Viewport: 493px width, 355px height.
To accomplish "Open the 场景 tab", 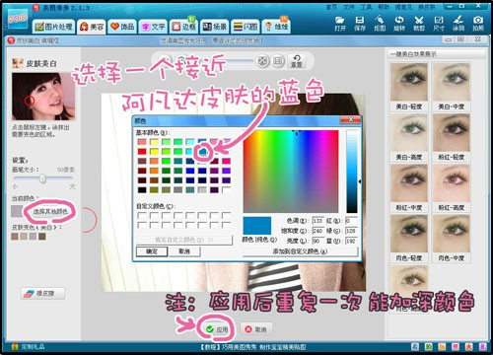I will [x=214, y=27].
